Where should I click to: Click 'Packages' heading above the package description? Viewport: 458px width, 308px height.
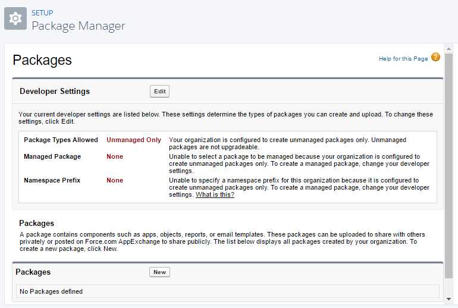pyautogui.click(x=36, y=224)
